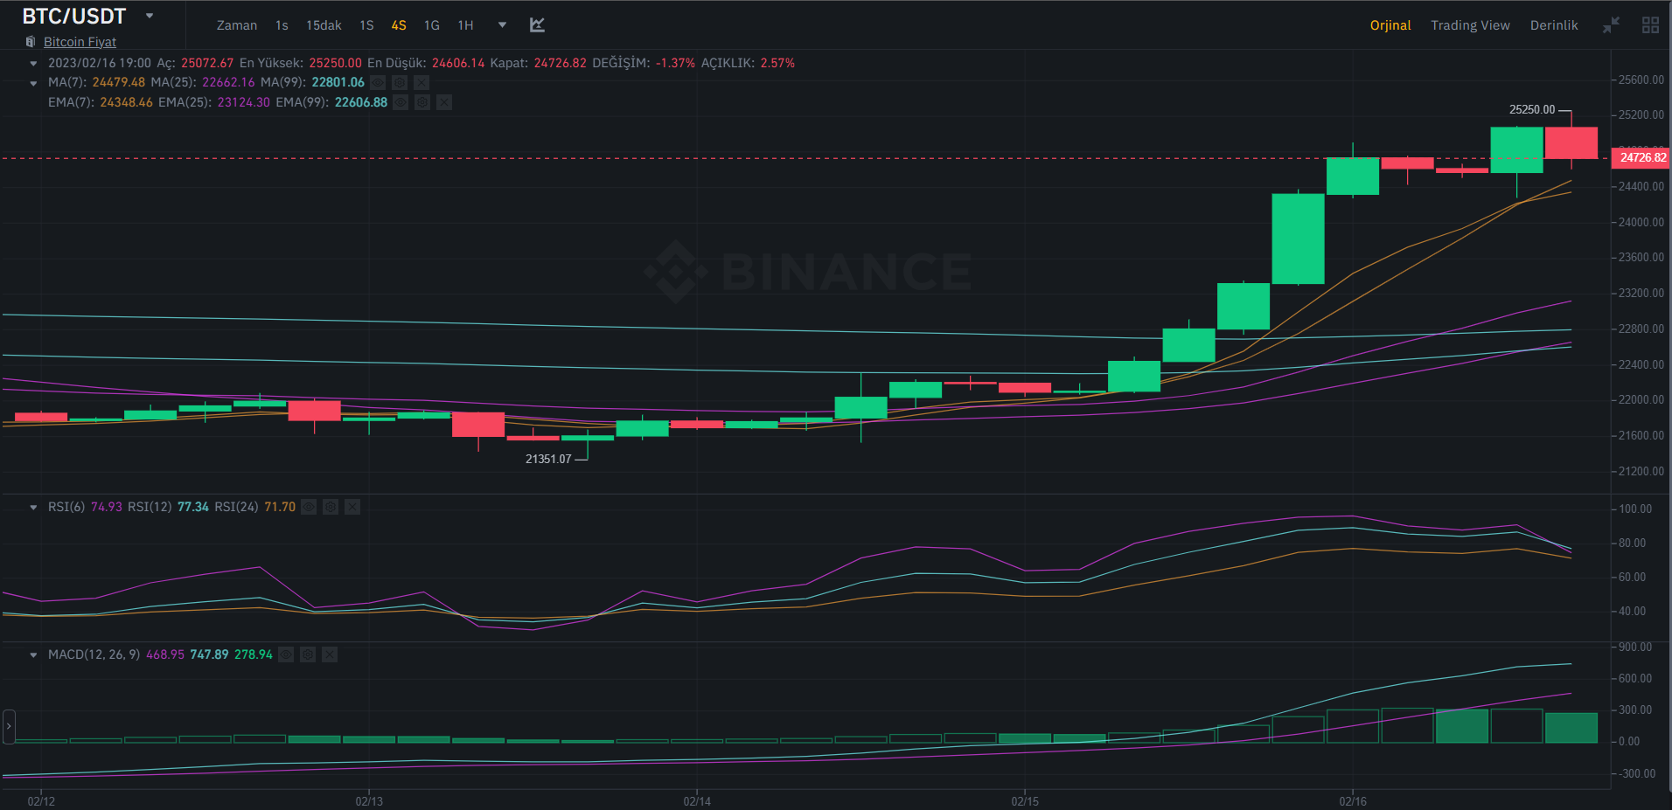The image size is (1672, 810).
Task: Click the 02/16 date on time axis
Action: pos(1353,801)
